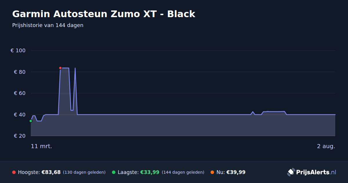Click the Prijshistorie van 144 dagen subtitle
Image resolution: width=348 pixels, height=183 pixels.
(x=48, y=25)
